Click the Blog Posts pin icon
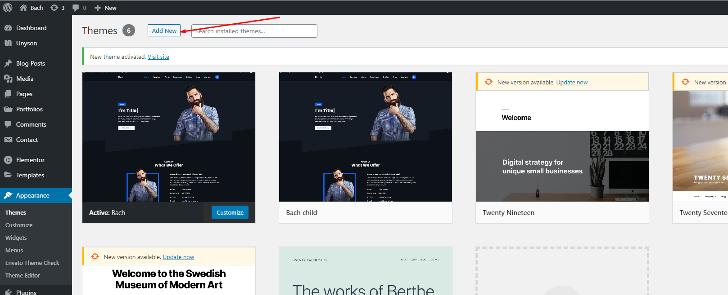 pyautogui.click(x=8, y=63)
